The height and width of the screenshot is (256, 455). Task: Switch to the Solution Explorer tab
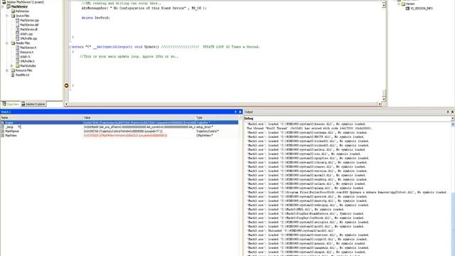(33, 104)
